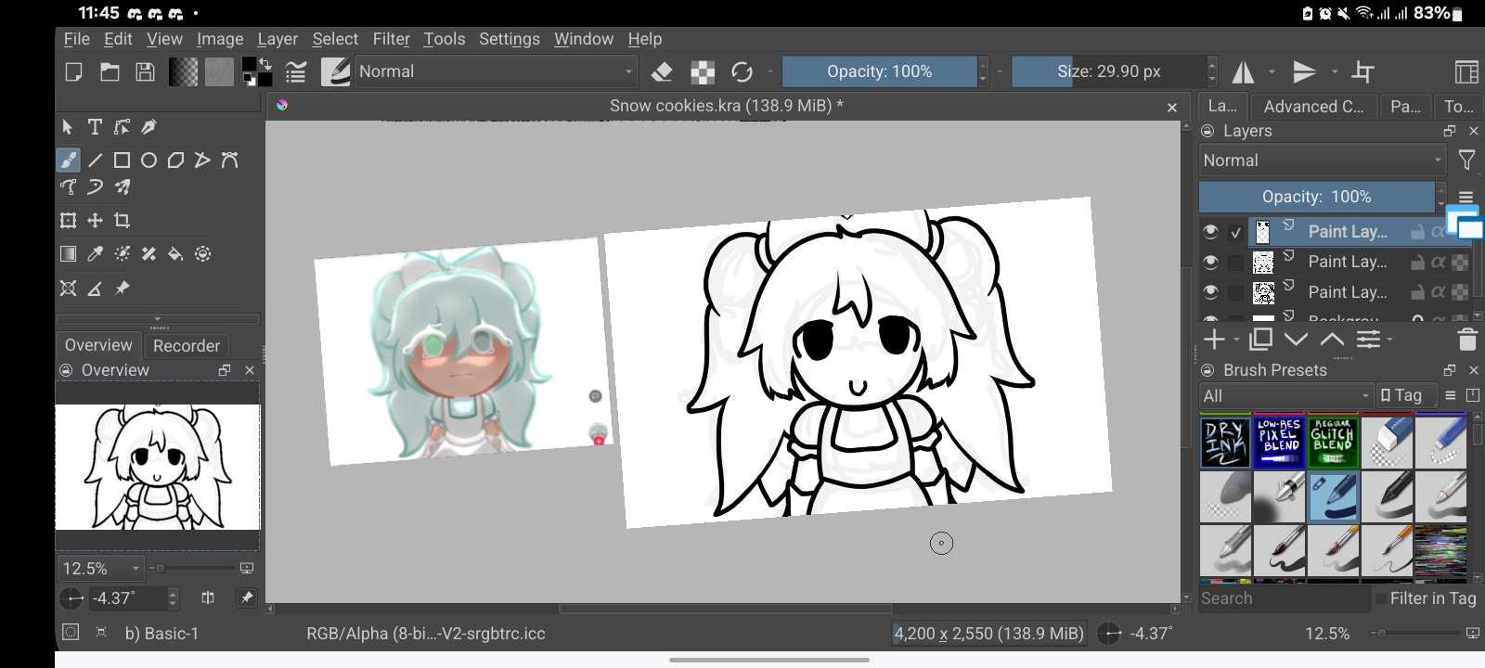Select the Text tool
The image size is (1485, 668).
95,127
